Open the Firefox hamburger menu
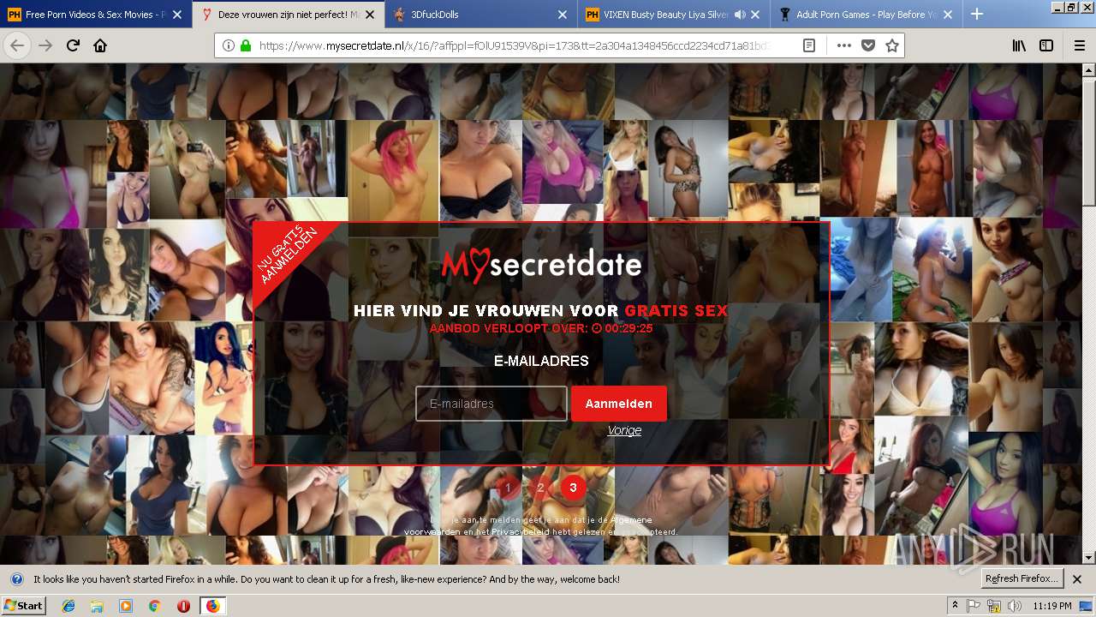1096x617 pixels. tap(1079, 45)
